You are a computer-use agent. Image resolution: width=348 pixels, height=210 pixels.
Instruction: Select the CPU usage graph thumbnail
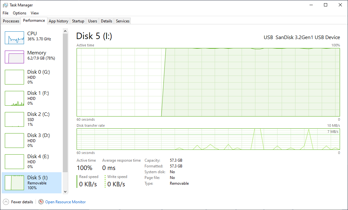(x=14, y=38)
